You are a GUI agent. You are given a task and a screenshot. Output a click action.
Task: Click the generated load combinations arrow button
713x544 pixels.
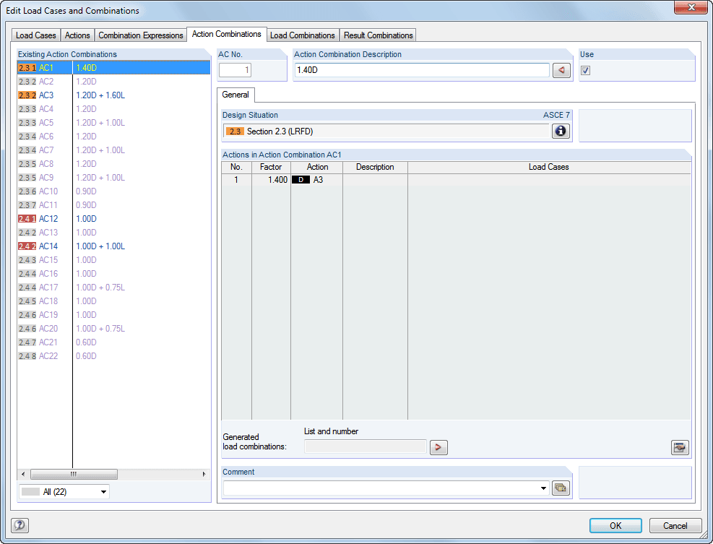tap(438, 447)
